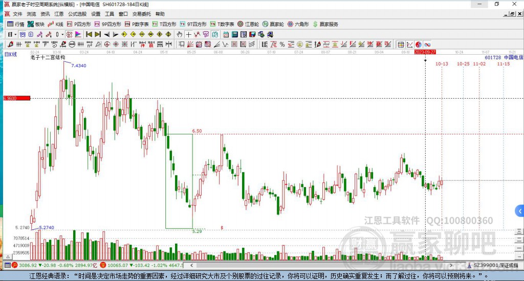Click the grid table layout icon
Viewport: 524px width, 281px height.
tap(401, 44)
